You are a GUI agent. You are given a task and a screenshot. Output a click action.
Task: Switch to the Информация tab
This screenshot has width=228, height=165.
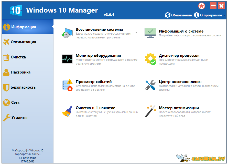(28, 27)
